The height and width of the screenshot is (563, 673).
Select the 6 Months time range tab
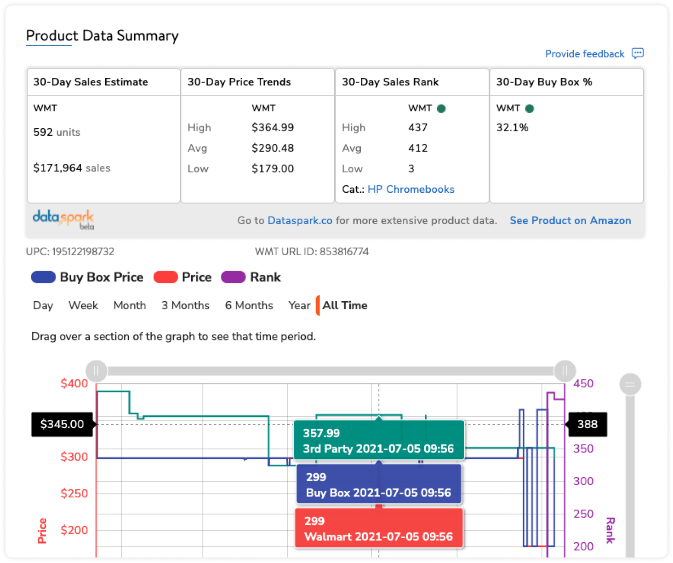pyautogui.click(x=249, y=305)
